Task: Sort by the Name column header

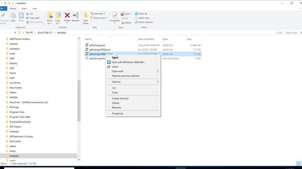Action: [88, 39]
